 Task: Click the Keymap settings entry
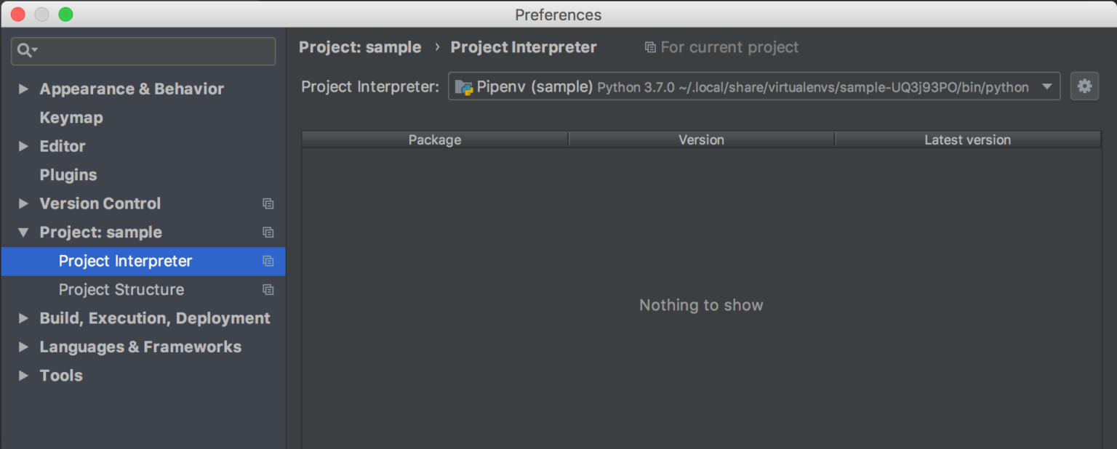[71, 117]
